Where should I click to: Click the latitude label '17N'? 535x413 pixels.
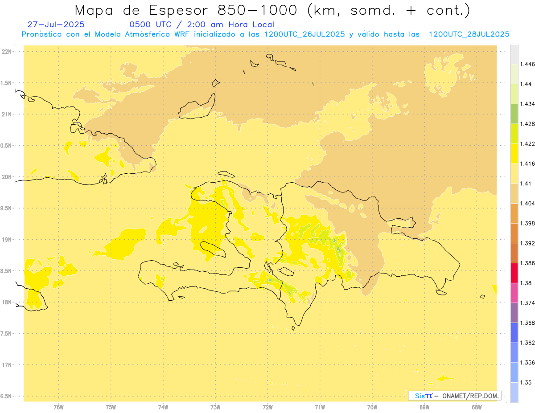[7, 365]
